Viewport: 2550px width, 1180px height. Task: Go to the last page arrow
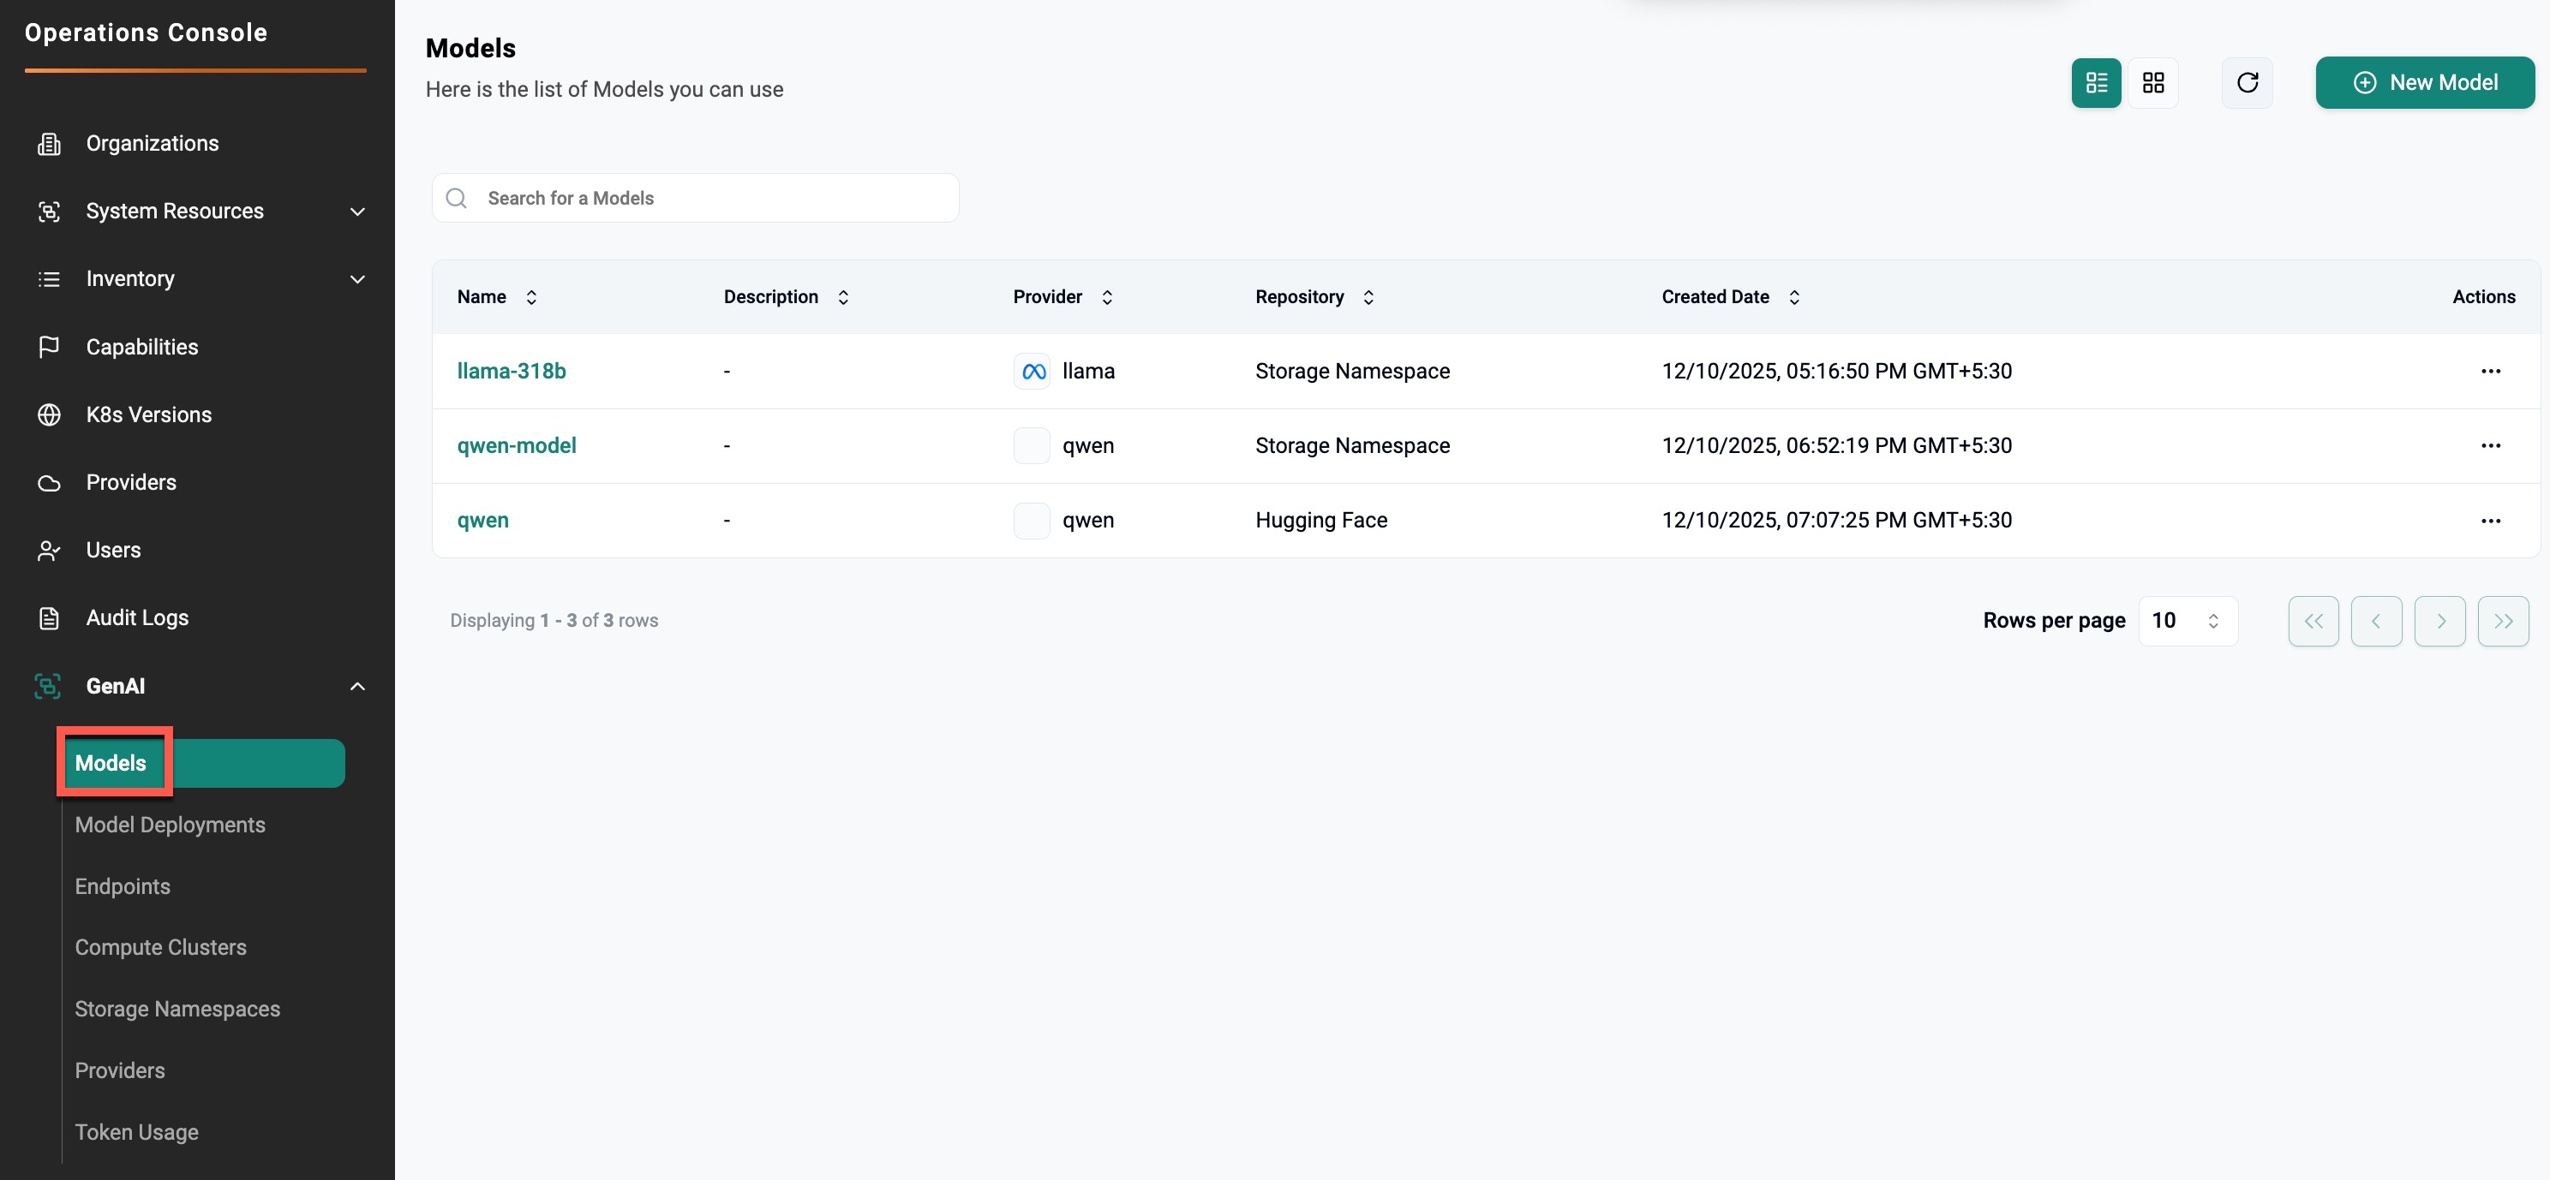point(2503,621)
